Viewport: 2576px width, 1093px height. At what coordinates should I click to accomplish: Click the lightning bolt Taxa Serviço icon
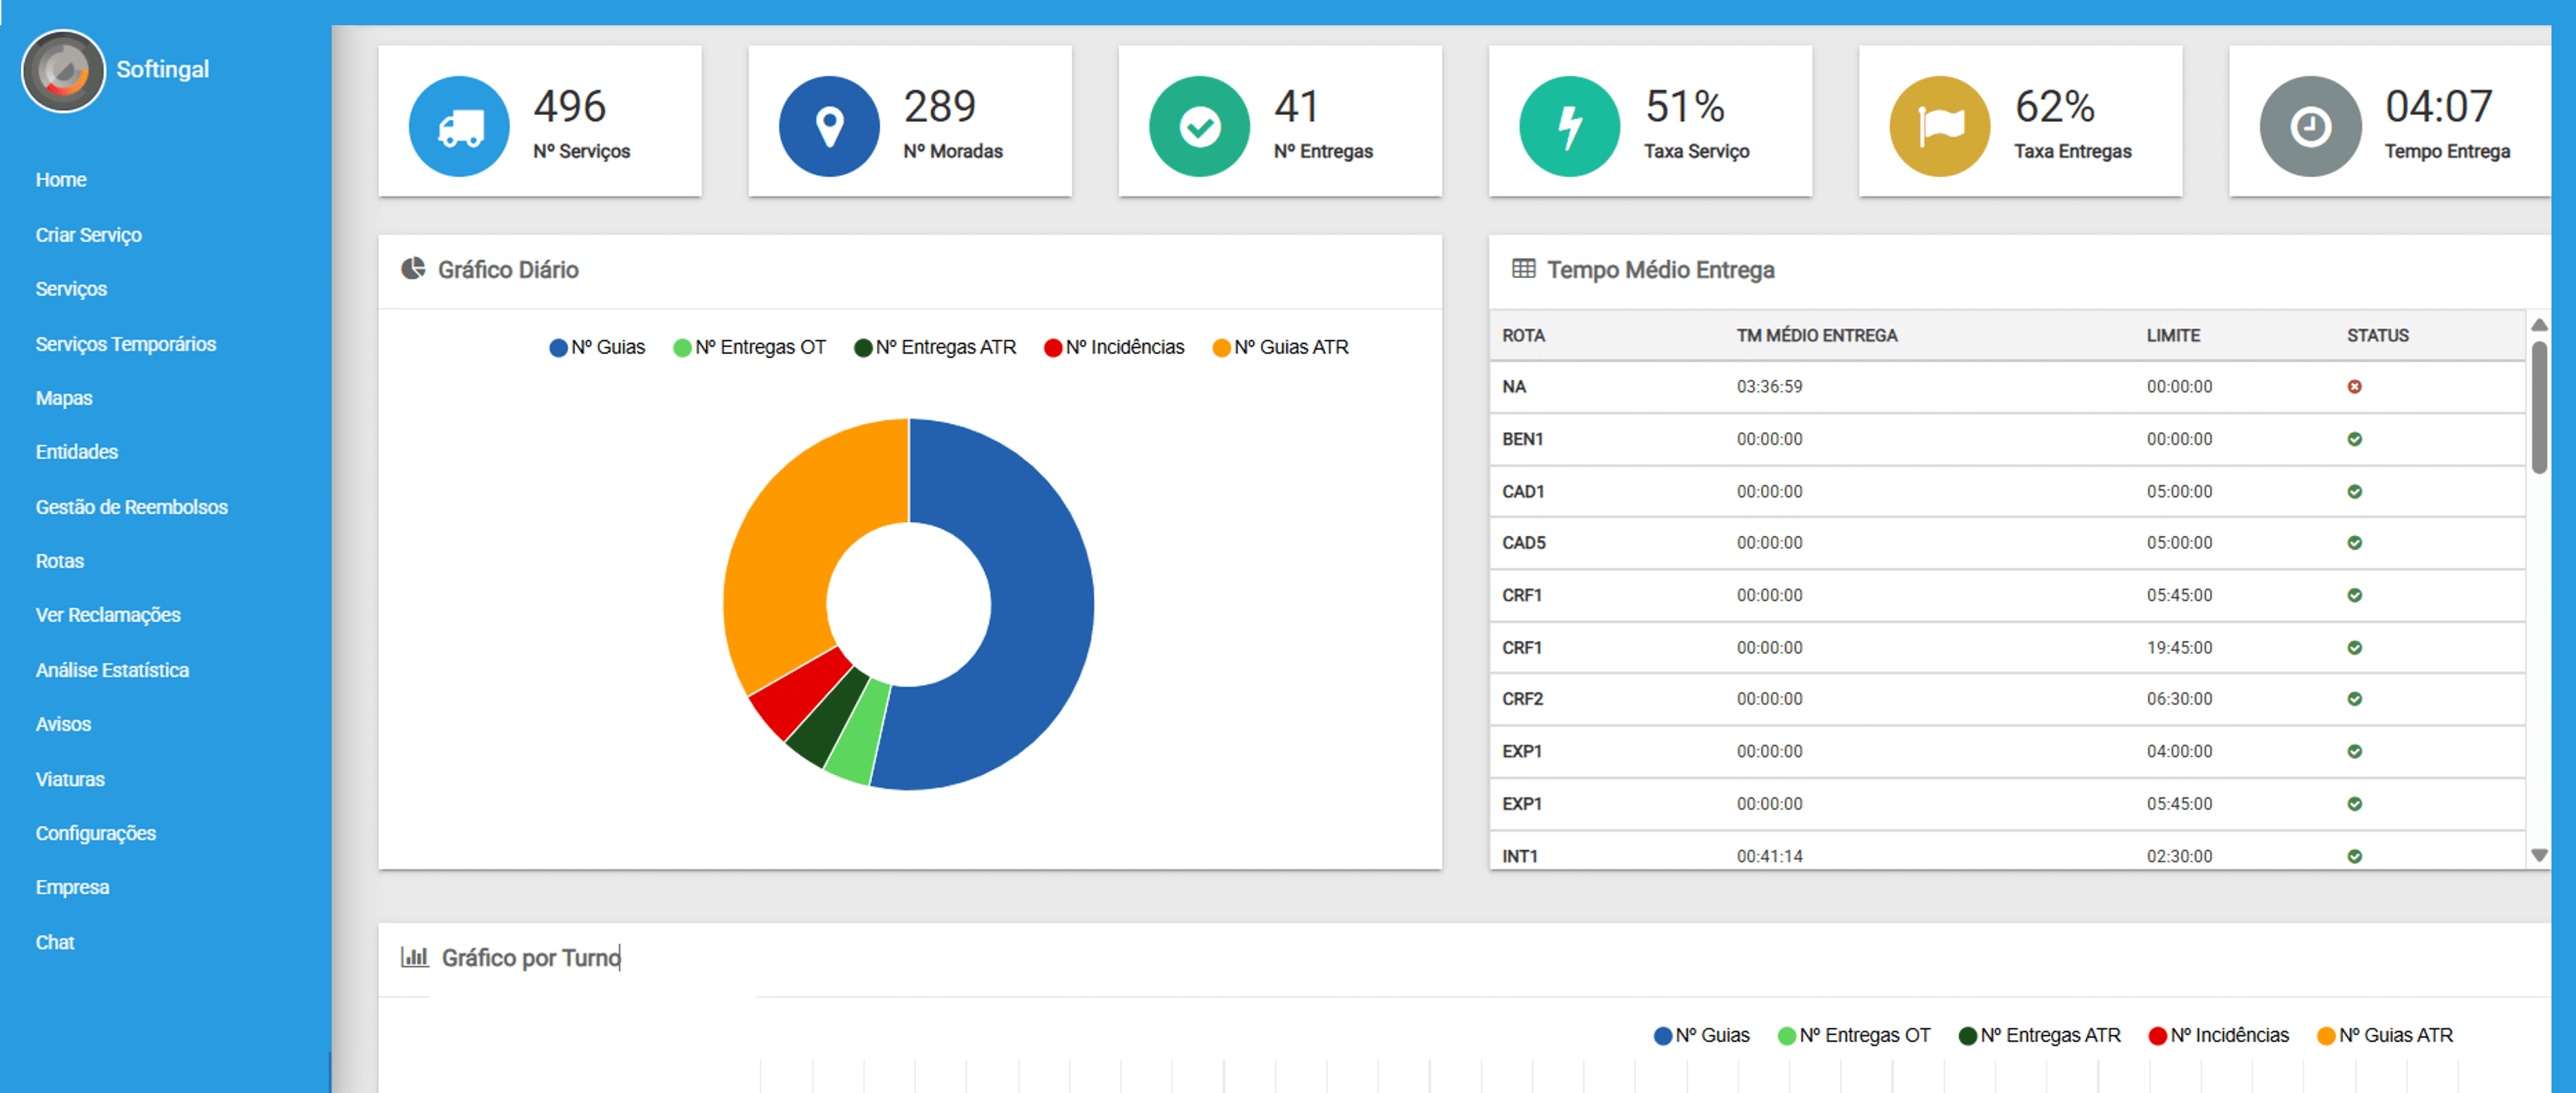pyautogui.click(x=1569, y=127)
